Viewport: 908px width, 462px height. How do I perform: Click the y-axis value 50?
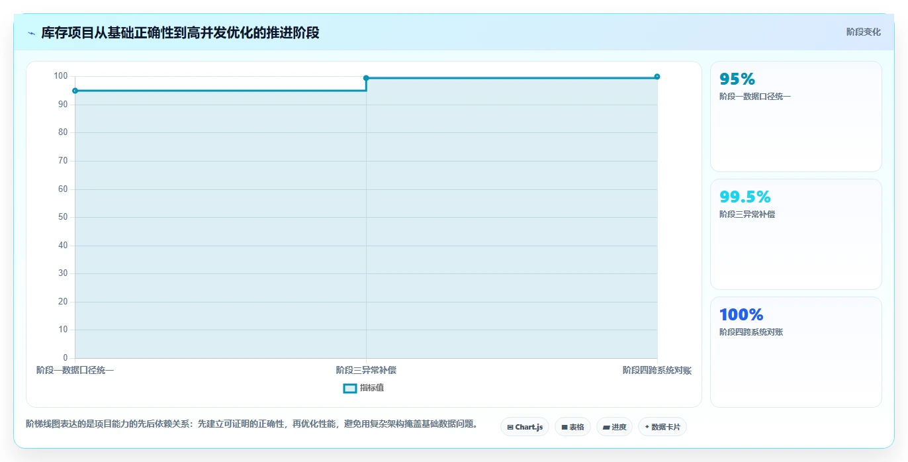point(63,217)
